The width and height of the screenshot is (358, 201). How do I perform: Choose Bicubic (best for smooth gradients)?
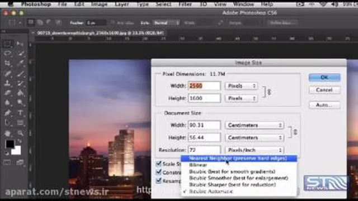click(x=239, y=171)
